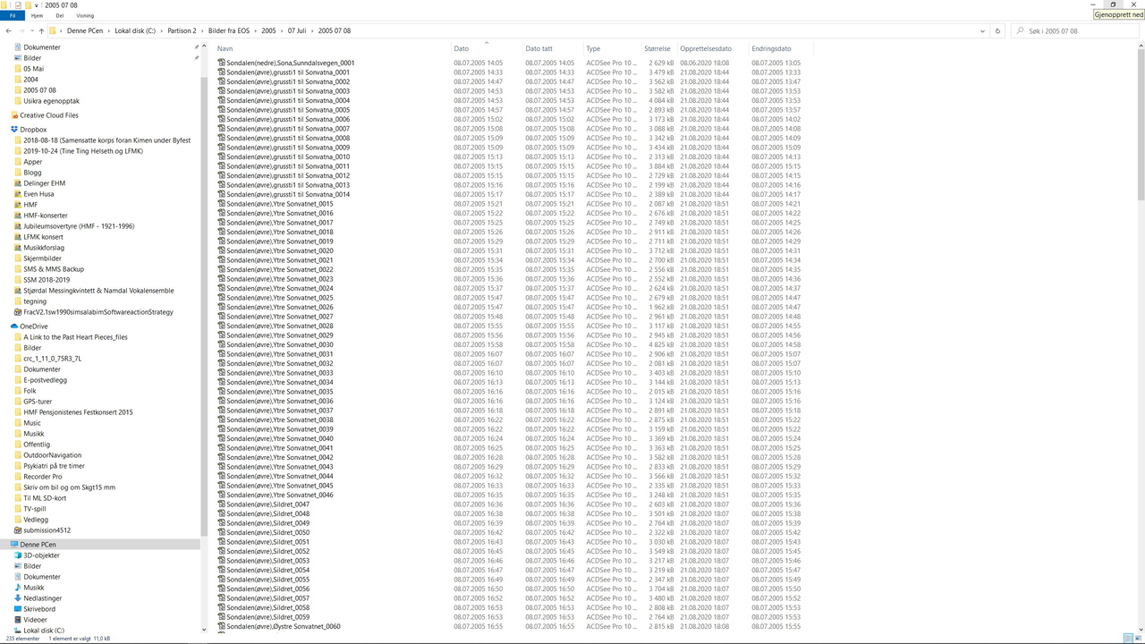Open the 2004 folder in quick access
Image resolution: width=1145 pixels, height=644 pixels.
pyautogui.click(x=30, y=80)
